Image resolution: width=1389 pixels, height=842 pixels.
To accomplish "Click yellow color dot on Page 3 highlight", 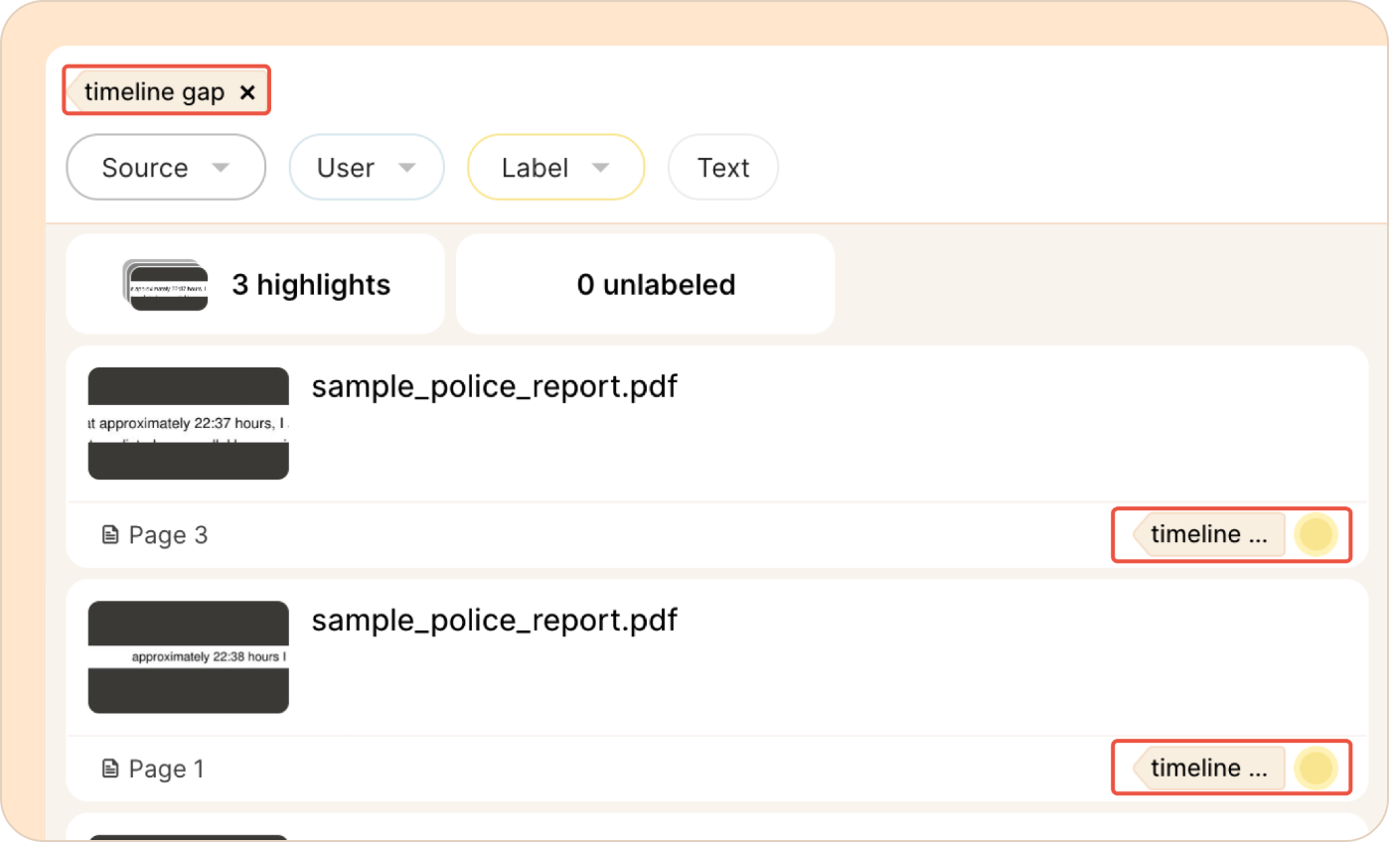I will [1315, 534].
